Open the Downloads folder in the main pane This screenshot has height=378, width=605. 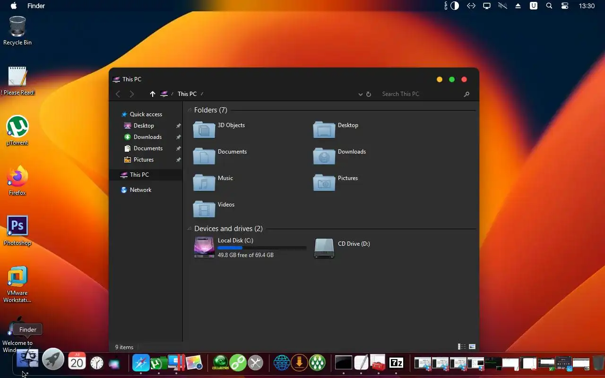click(x=340, y=156)
